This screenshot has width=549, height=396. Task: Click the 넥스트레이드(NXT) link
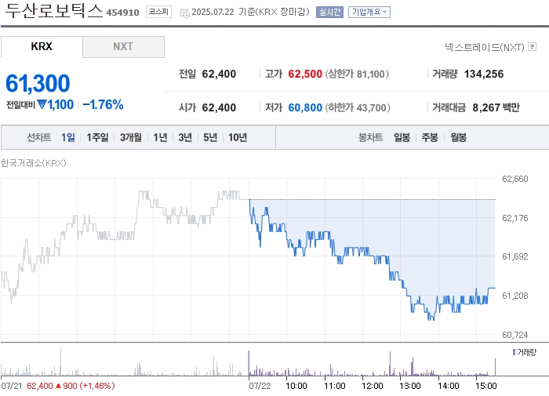484,47
